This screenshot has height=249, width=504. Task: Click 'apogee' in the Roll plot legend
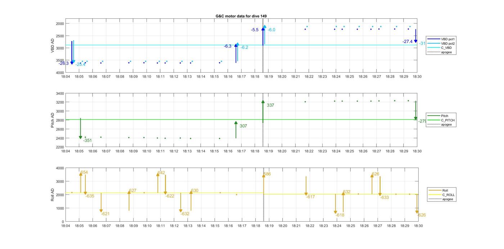click(x=447, y=199)
